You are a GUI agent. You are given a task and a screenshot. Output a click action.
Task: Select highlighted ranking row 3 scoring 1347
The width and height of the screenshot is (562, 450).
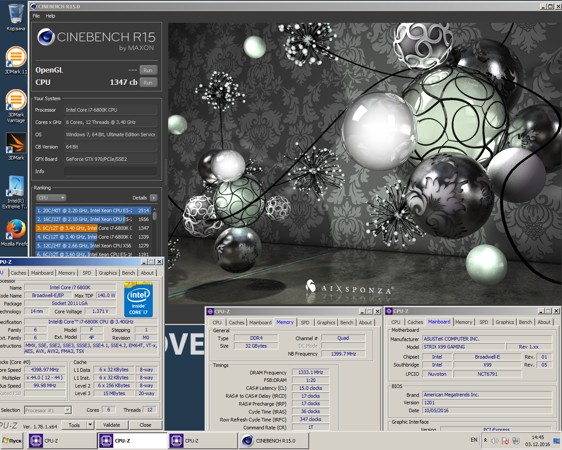[93, 228]
